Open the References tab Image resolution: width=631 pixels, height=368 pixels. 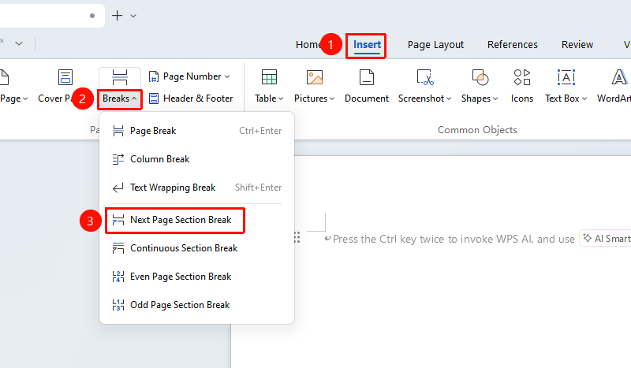tap(512, 45)
